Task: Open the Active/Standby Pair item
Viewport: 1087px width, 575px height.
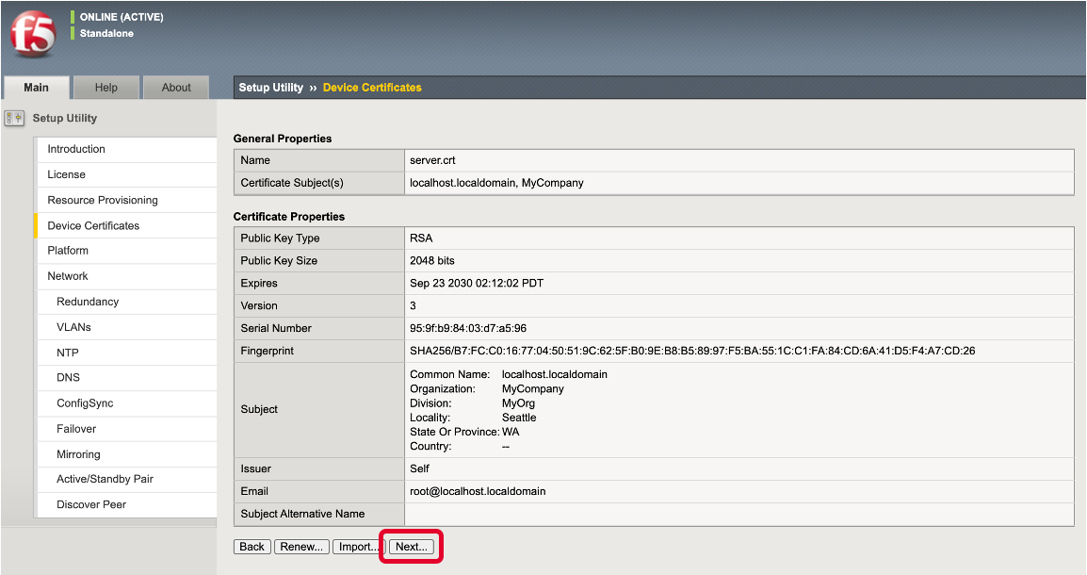Action: point(125,479)
